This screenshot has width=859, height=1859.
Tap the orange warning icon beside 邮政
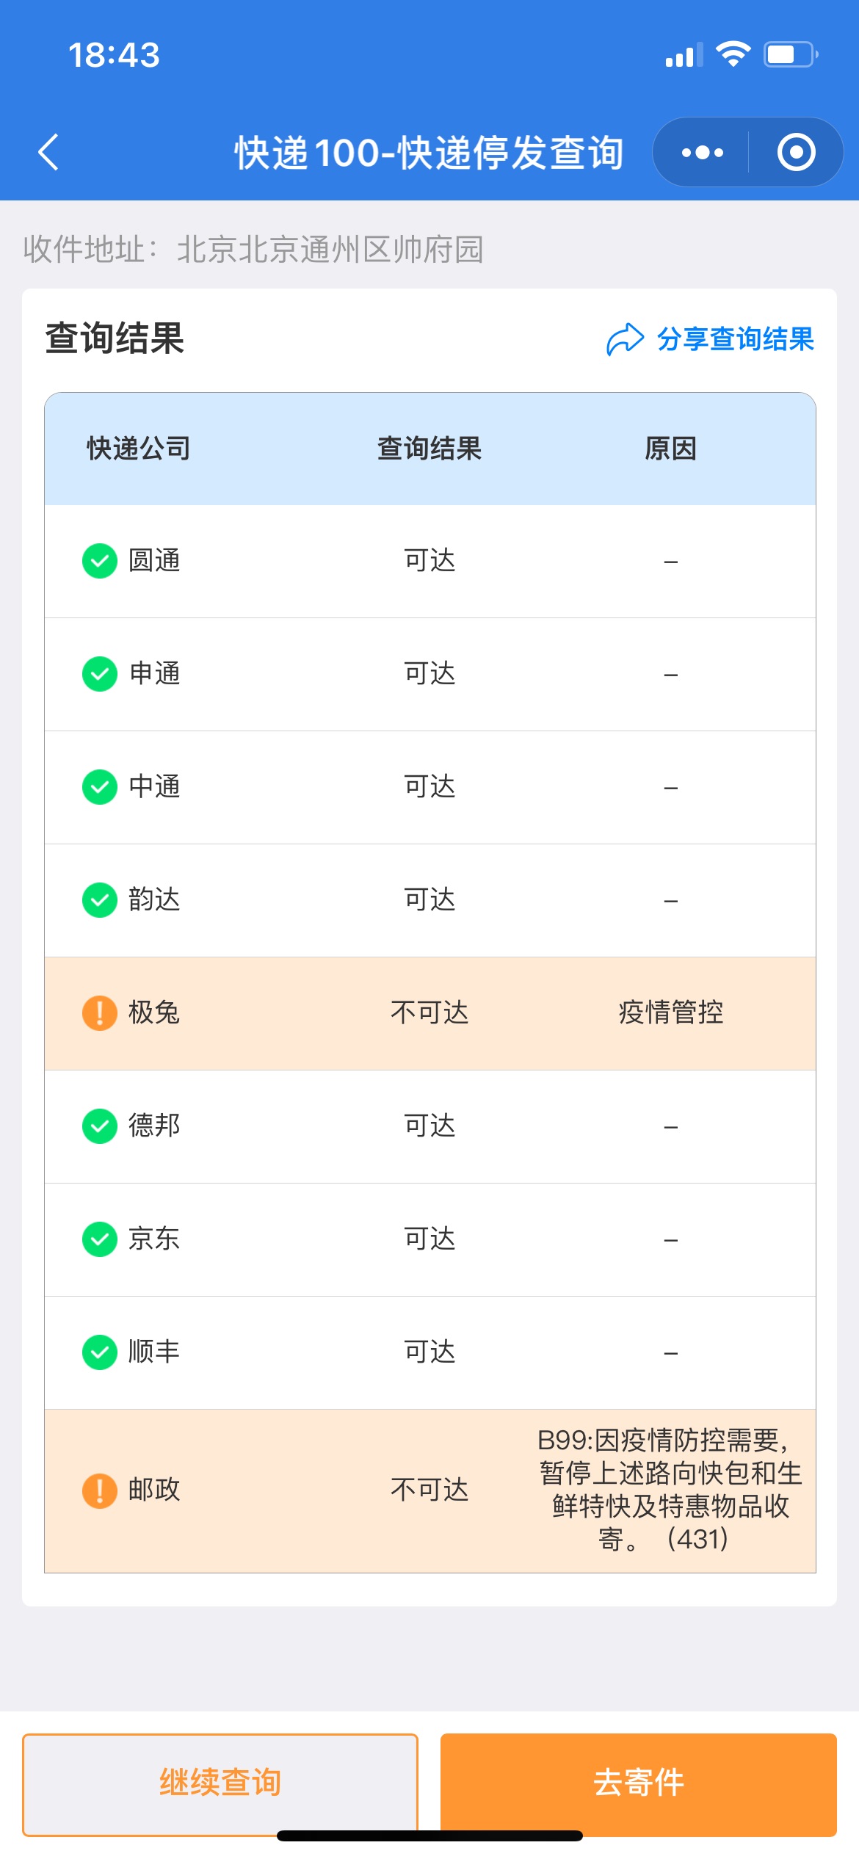pyautogui.click(x=100, y=1491)
